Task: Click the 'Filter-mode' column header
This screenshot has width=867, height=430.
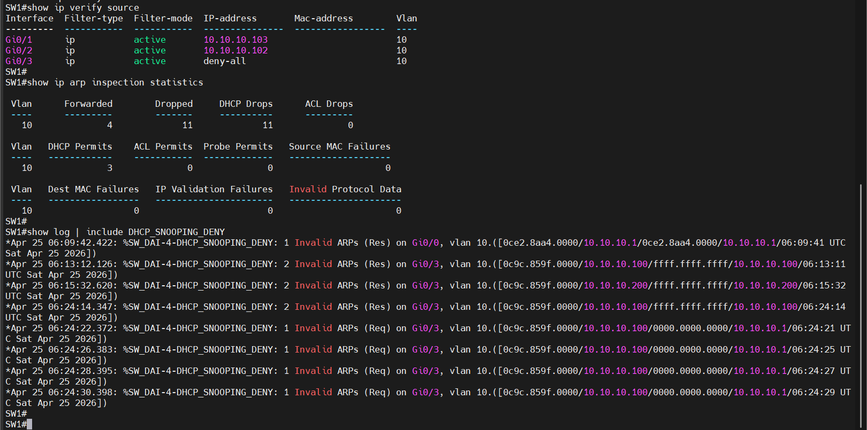Action: click(163, 18)
